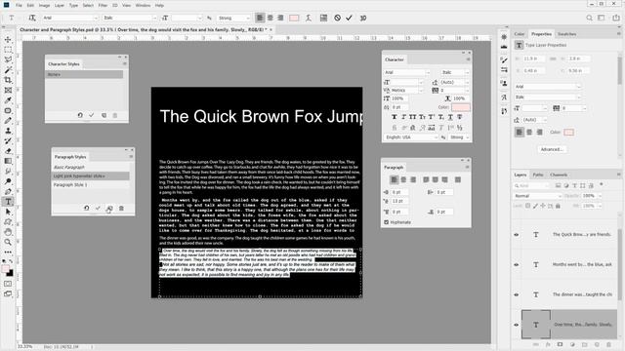Screen dimensions: 625x351
Task: Open text color swatch in options bar
Action: point(294,18)
